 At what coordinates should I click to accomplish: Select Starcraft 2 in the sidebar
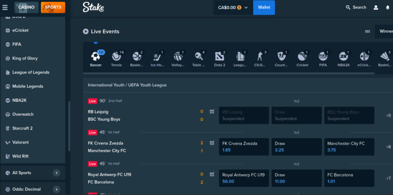click(32, 128)
